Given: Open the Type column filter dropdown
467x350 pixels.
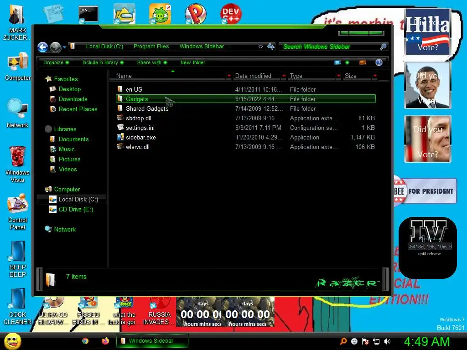Looking at the screenshot, I should click(x=339, y=76).
